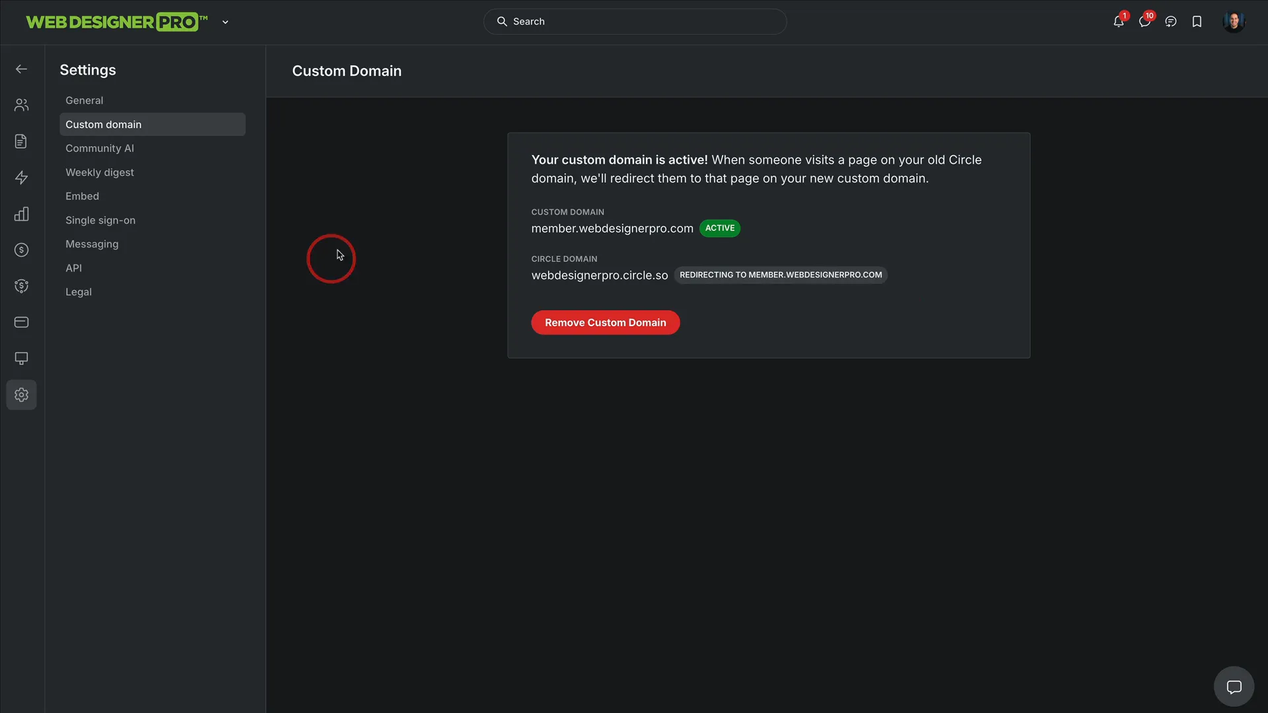Open the user profile avatar
This screenshot has width=1268, height=713.
[x=1234, y=22]
